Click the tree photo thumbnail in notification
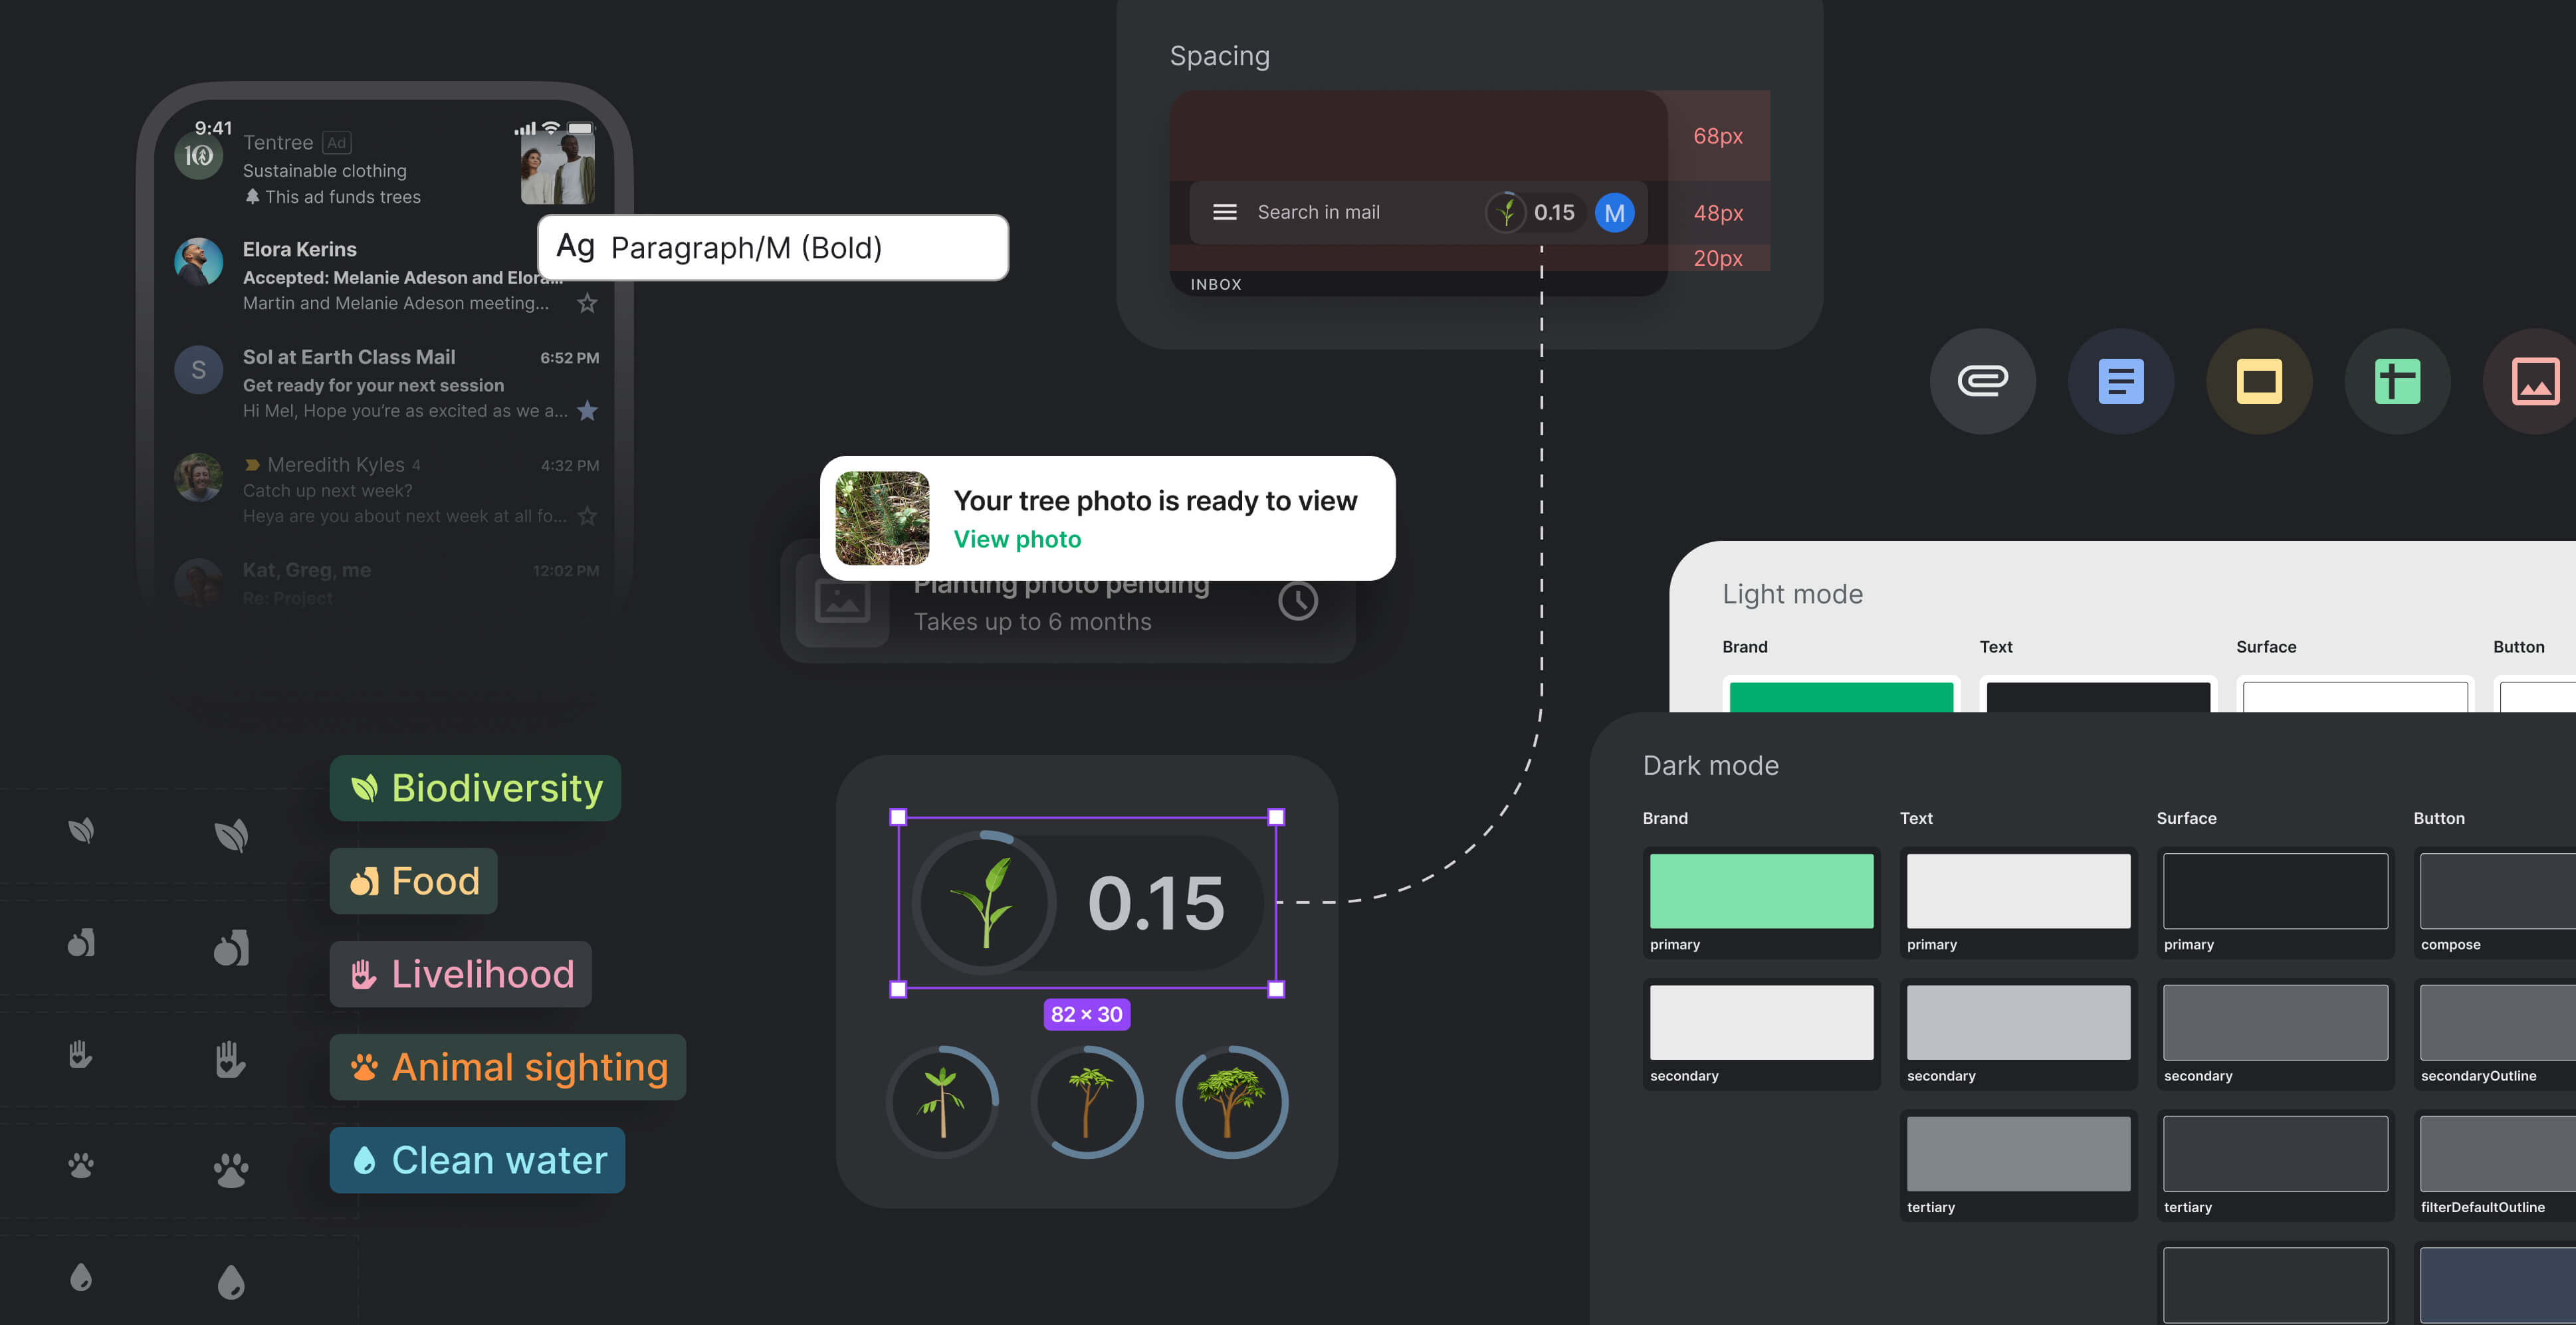 pos(882,518)
